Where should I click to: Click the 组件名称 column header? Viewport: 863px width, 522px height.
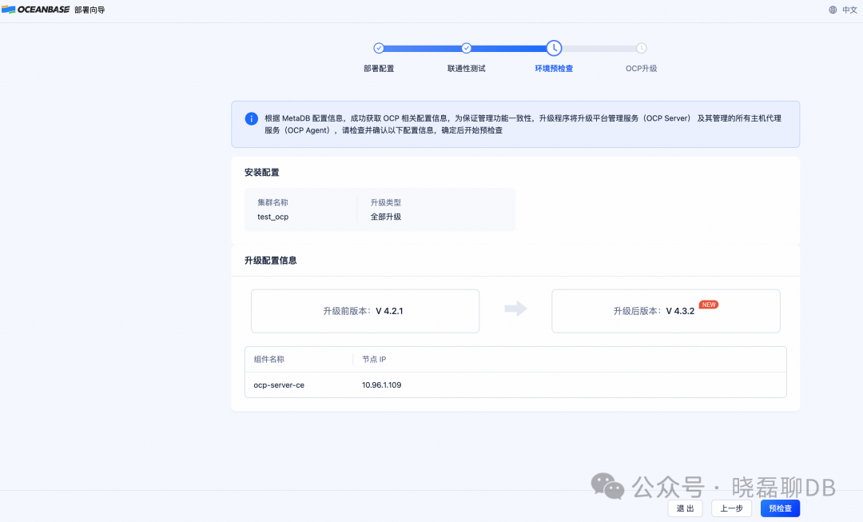[x=268, y=359]
